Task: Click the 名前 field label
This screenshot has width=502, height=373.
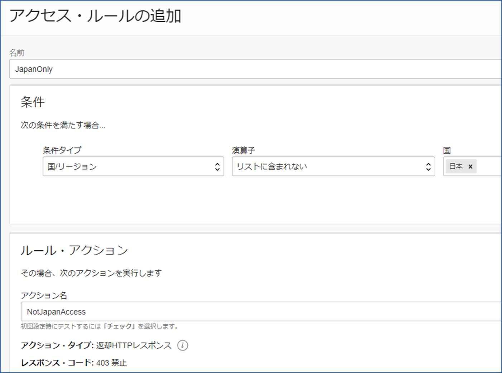Action: coord(17,53)
